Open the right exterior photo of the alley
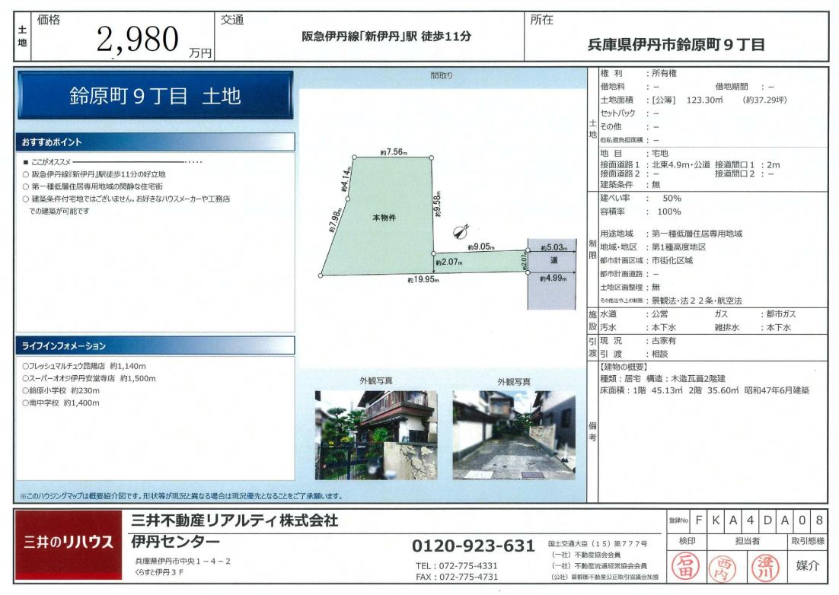This screenshot has width=839, height=595. click(514, 434)
